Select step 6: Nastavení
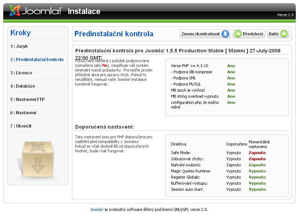Viewport: 299px width, 217px height. [23, 113]
